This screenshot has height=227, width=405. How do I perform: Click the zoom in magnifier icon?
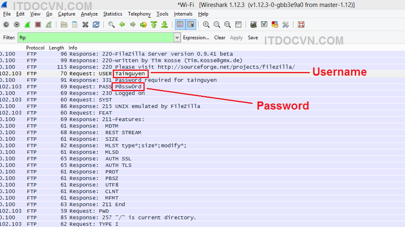(206, 25)
